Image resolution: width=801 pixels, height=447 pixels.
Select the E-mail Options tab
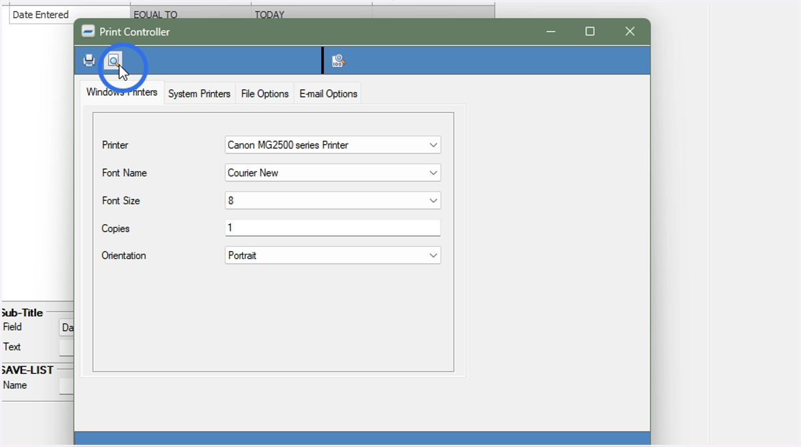point(328,94)
